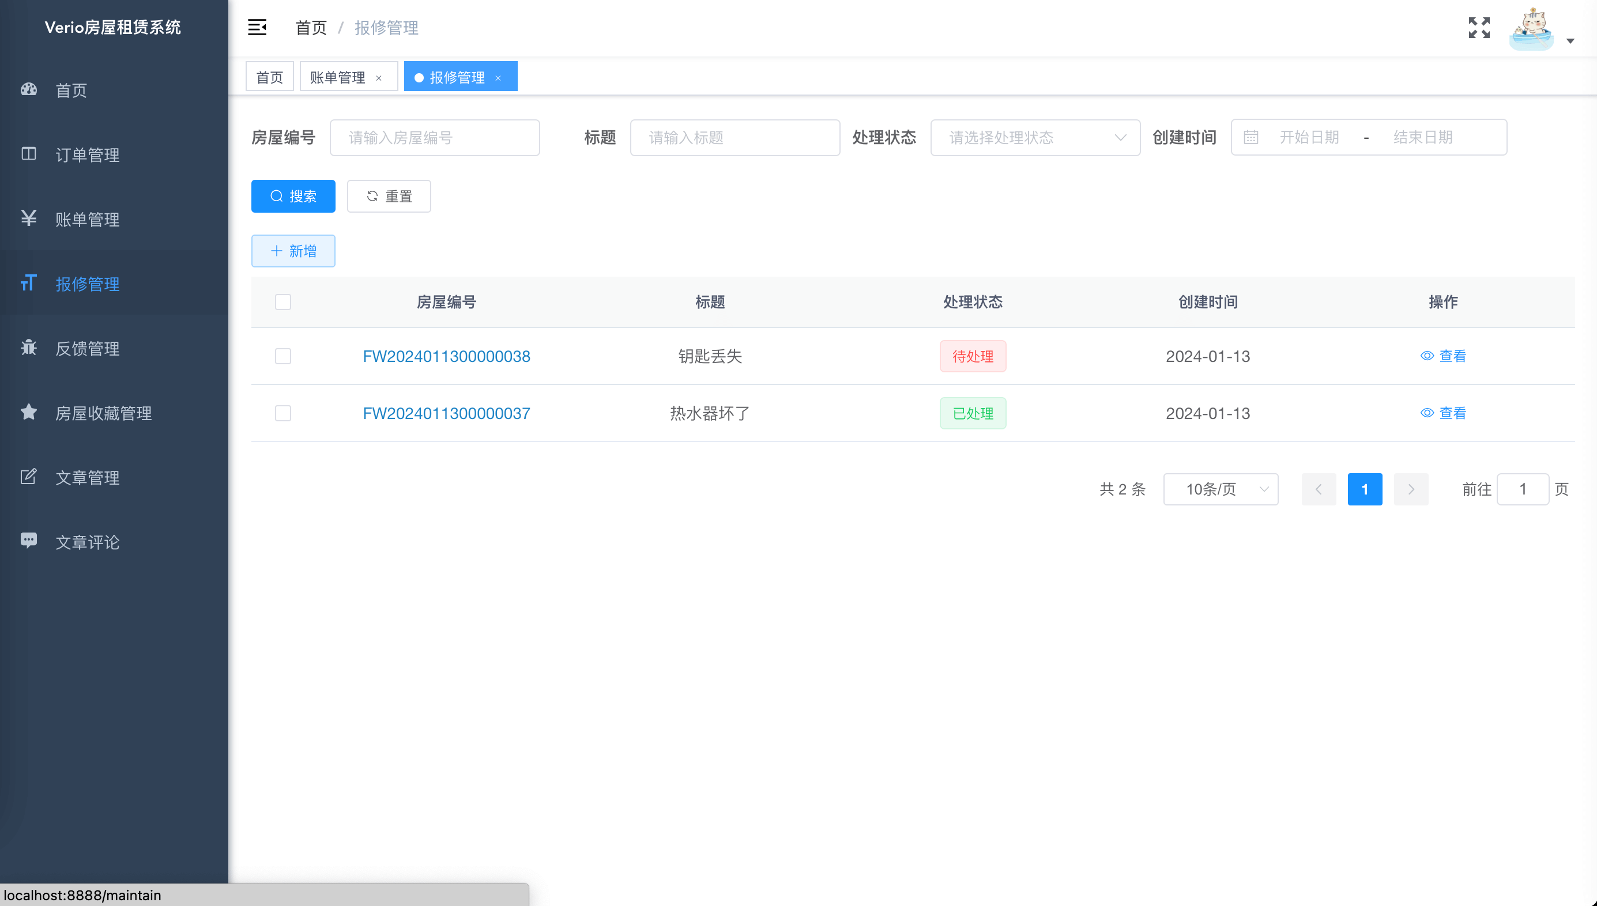Close the 账单管理 tab

pyautogui.click(x=378, y=78)
